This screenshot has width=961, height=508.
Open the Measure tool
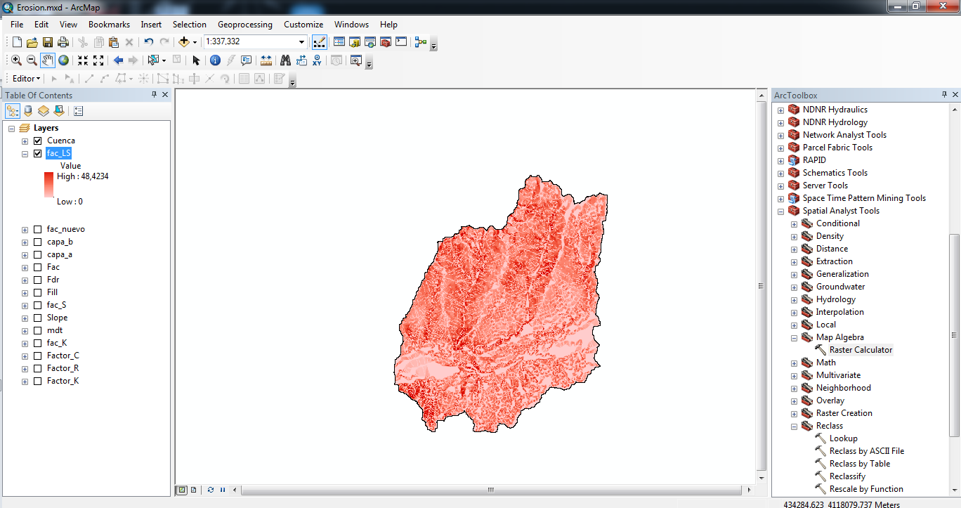pyautogui.click(x=266, y=60)
